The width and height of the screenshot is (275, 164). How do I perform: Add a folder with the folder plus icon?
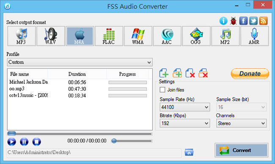point(177,73)
